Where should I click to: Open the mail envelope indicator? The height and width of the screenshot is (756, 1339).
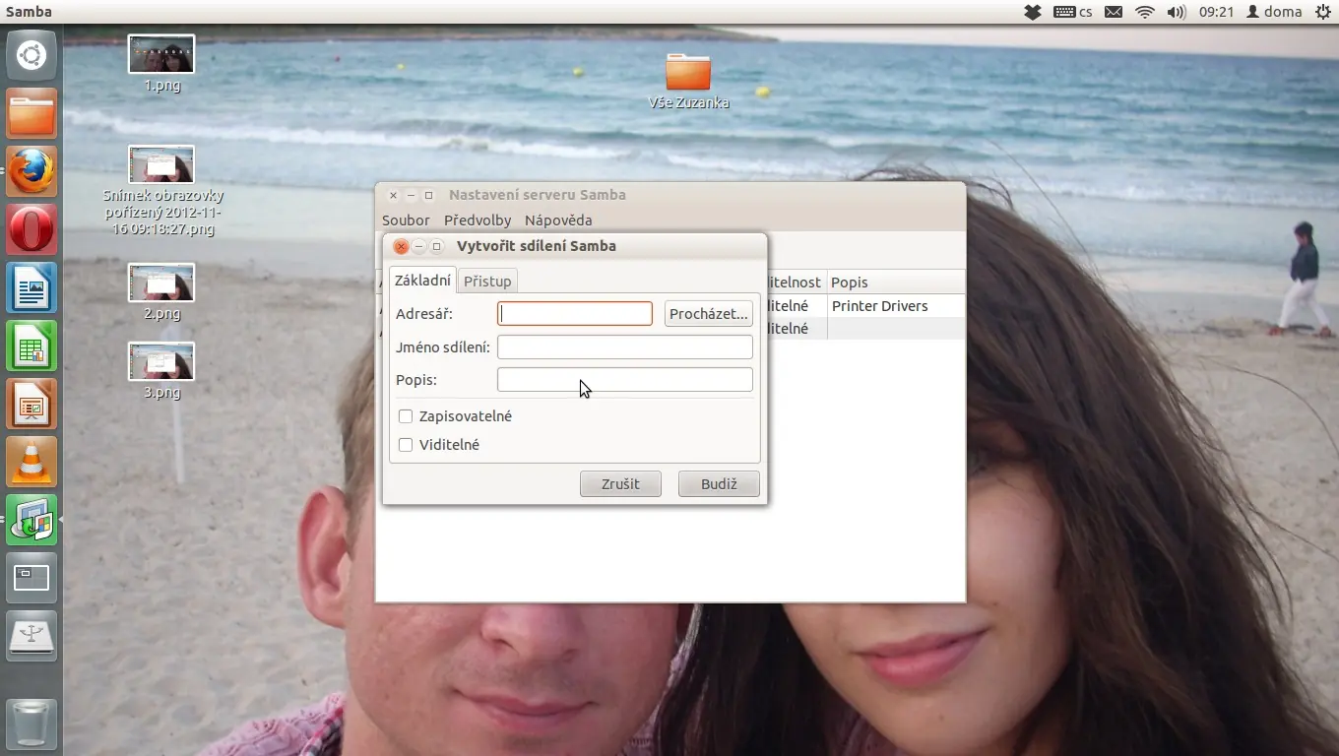[x=1114, y=12]
